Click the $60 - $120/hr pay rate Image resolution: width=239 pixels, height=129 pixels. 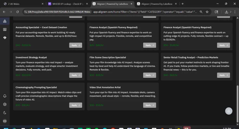point(23,75)
